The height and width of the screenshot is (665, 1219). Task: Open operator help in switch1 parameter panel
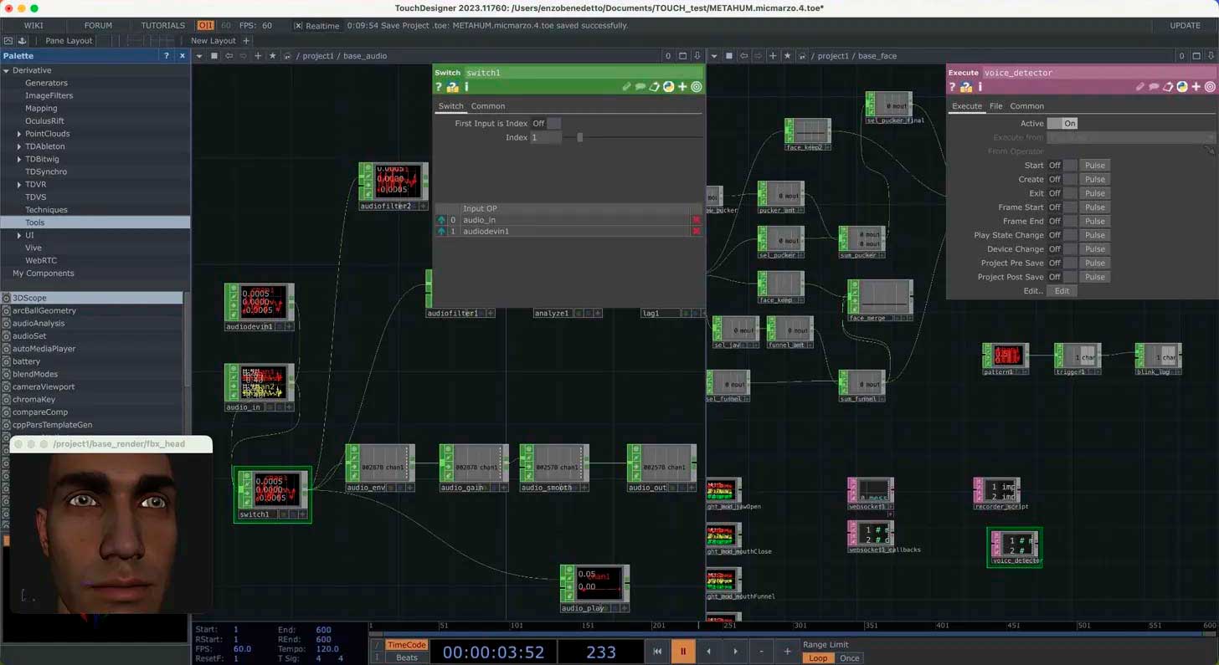tap(439, 87)
